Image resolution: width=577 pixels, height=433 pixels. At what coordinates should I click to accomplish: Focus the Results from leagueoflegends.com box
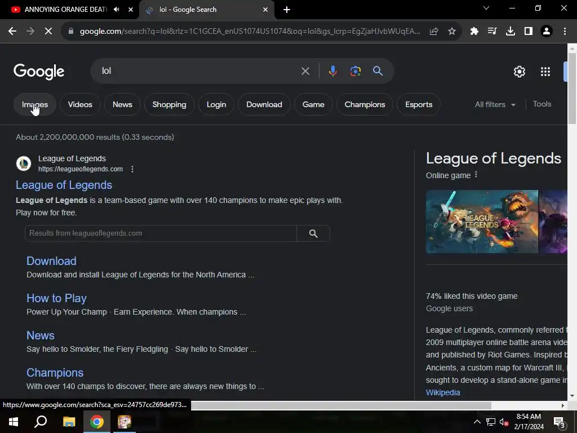(x=161, y=233)
